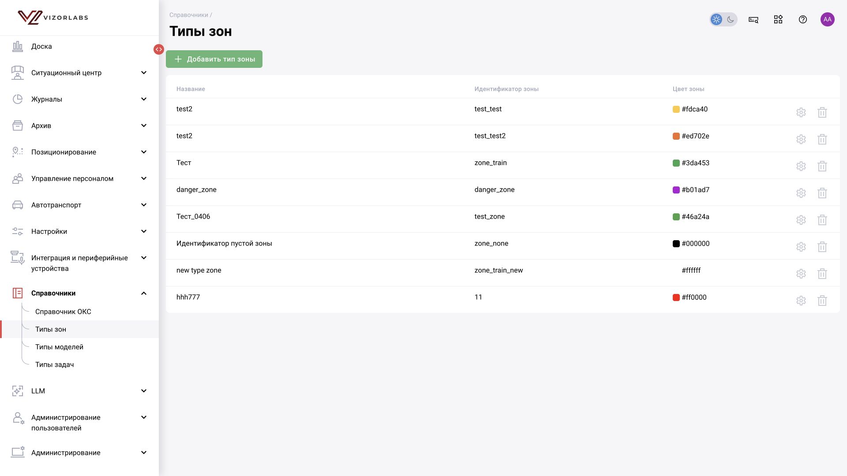Expand the Автотранспорт section
Image resolution: width=847 pixels, height=476 pixels.
coord(79,205)
